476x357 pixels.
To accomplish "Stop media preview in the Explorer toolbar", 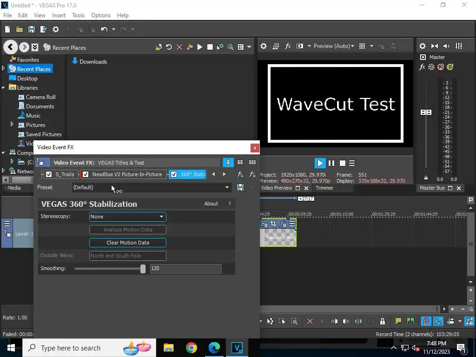I will coord(210,47).
